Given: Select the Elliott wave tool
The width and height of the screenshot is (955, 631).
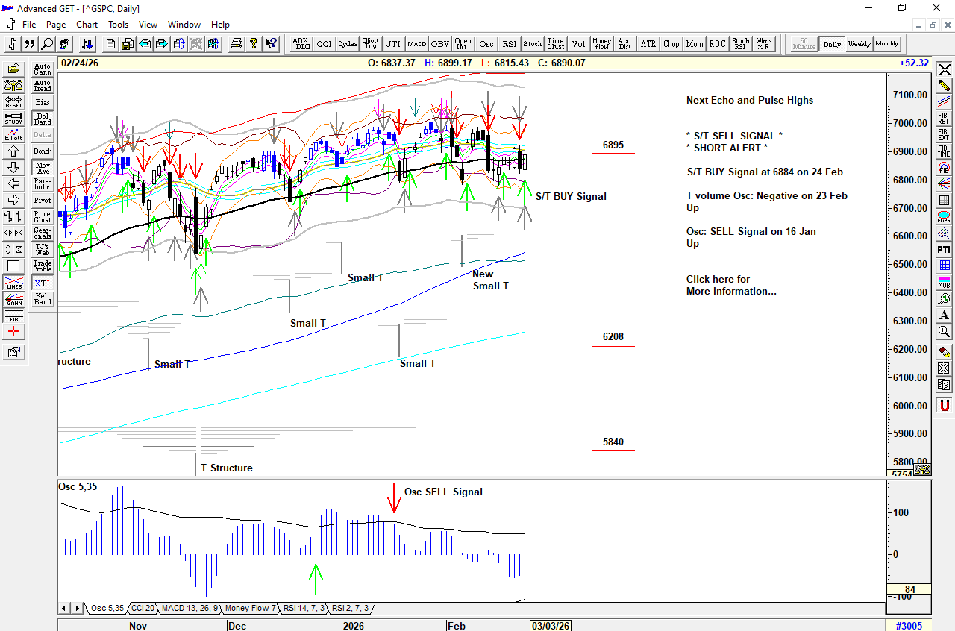Looking at the screenshot, I should [13, 135].
